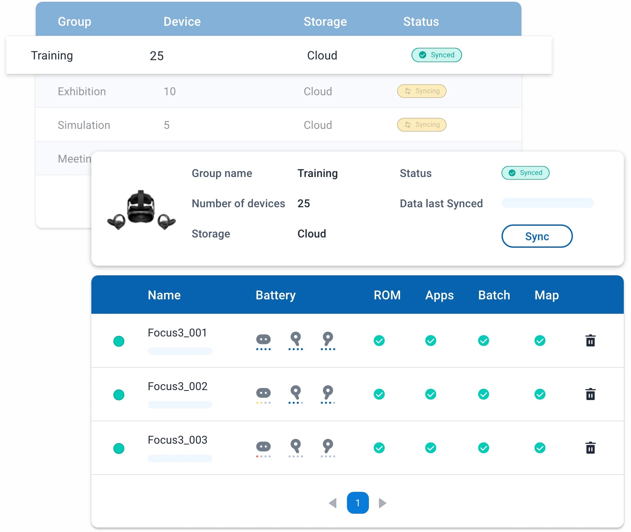
Task: Click the Map checkmark for Focus3_003
Action: pos(540,448)
